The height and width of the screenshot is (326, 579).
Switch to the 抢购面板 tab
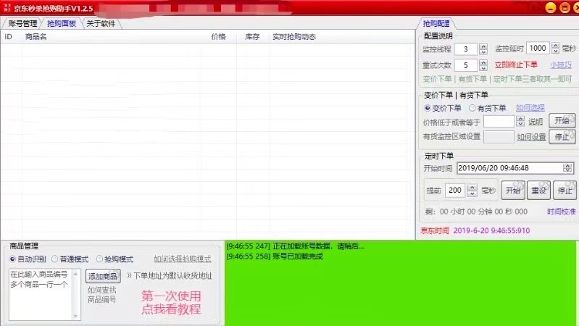tap(62, 24)
